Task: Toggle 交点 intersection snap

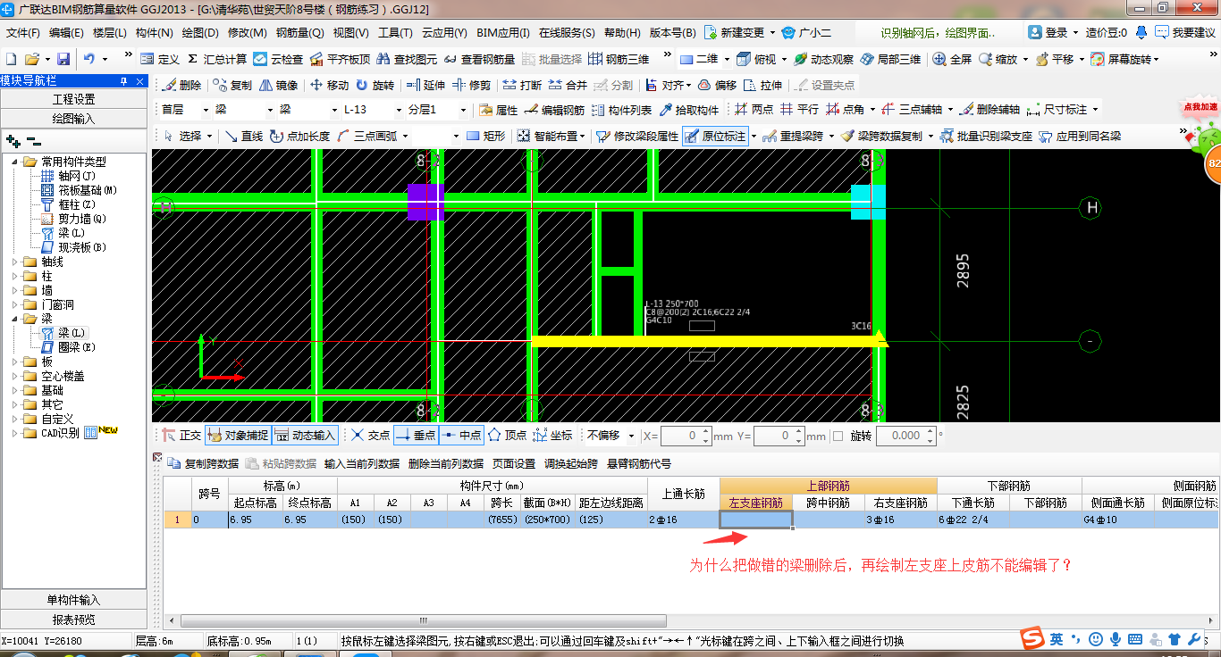Action: point(370,436)
